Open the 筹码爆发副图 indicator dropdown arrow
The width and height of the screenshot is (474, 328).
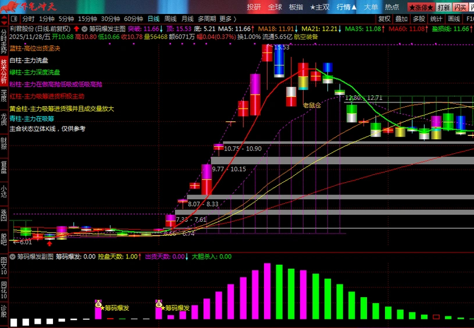12,257
